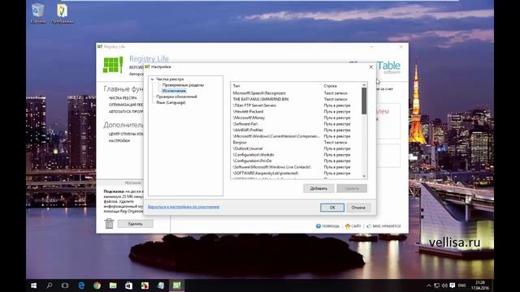Screen dimensions: 520x292
Task: Select the Microsoft\Speech\Recognizers row
Action: point(296,93)
